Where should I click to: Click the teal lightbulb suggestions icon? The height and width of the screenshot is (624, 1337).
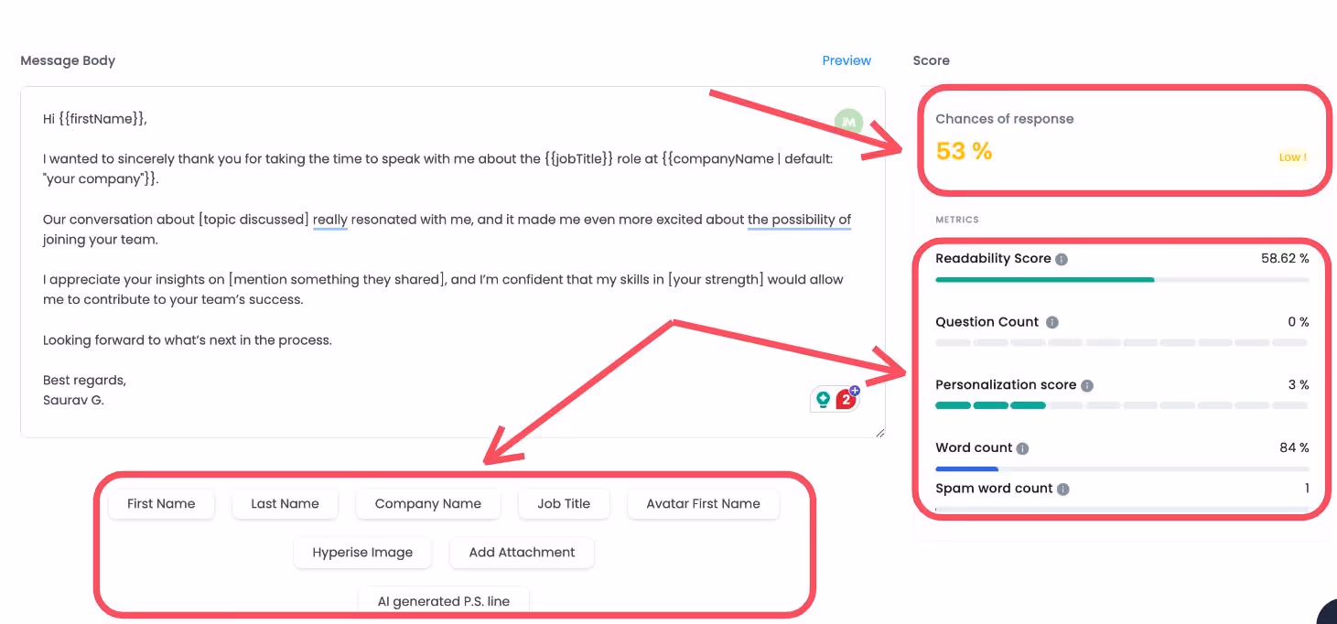[x=824, y=398]
